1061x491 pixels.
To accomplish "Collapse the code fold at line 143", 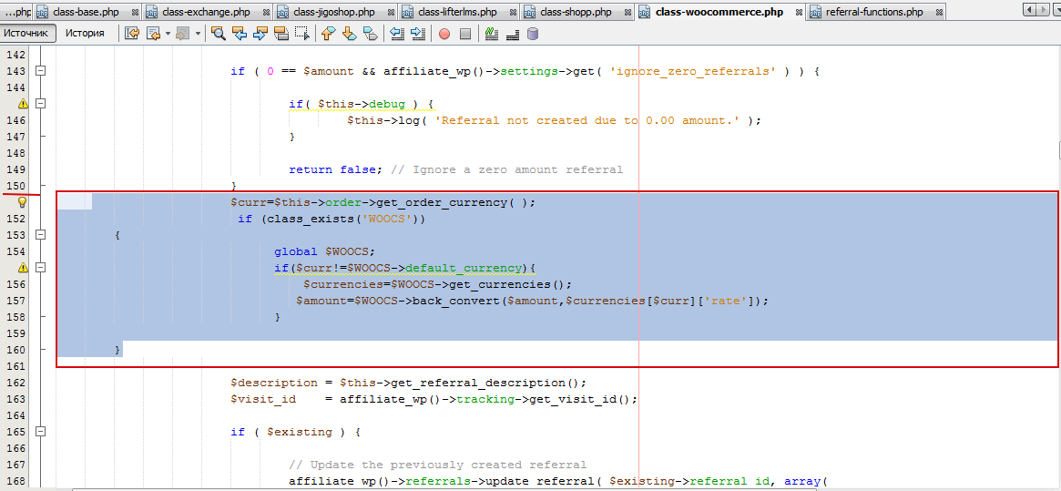I will point(41,70).
